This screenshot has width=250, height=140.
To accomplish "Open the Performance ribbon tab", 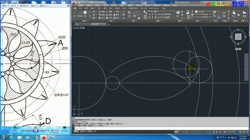I will 154,8.
